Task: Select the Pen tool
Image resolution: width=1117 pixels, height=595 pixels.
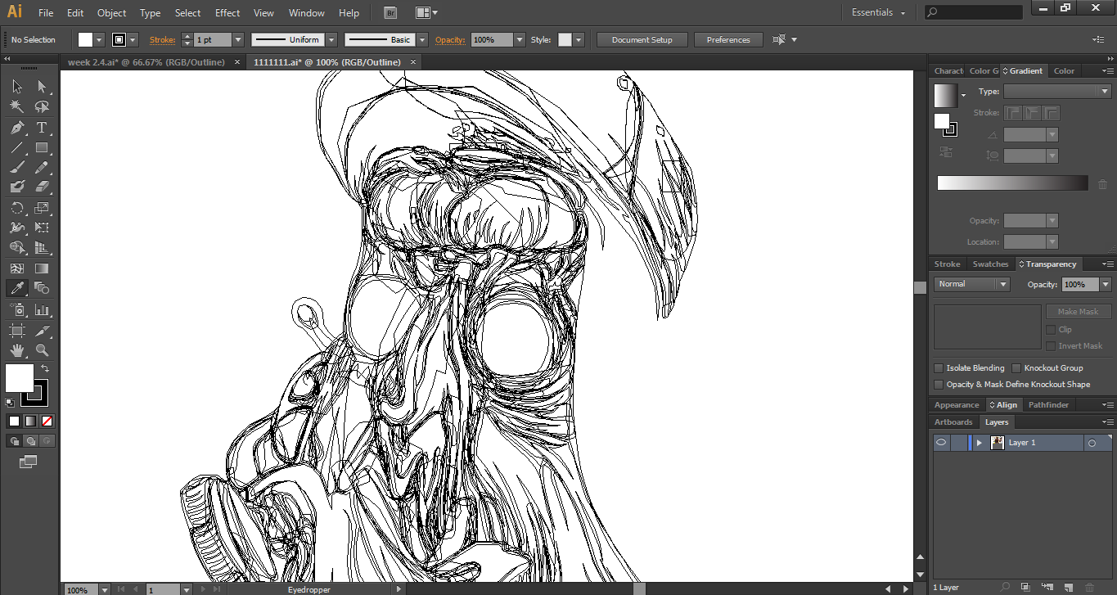Action: (17, 128)
